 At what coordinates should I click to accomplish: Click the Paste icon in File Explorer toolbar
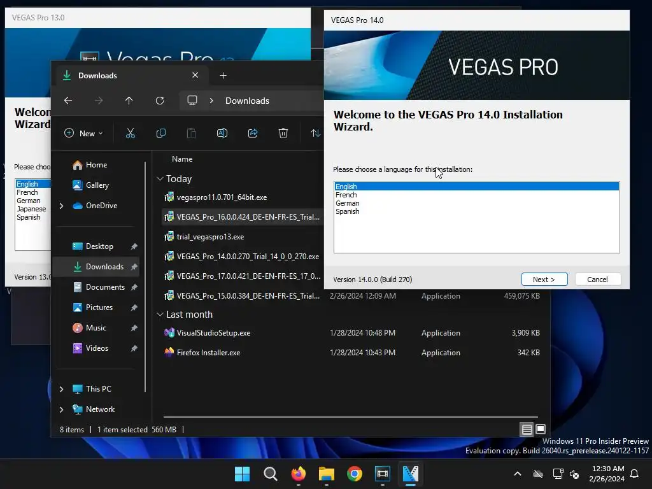[191, 133]
